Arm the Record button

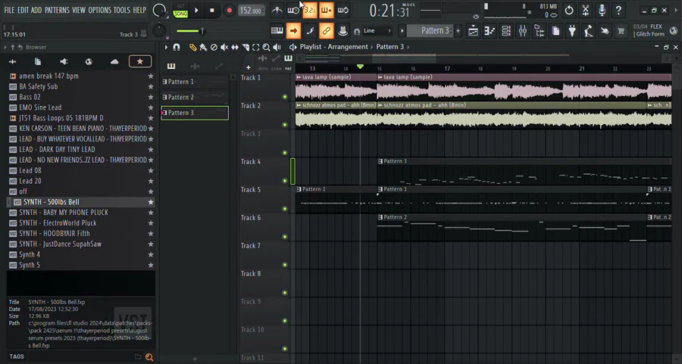229,11
